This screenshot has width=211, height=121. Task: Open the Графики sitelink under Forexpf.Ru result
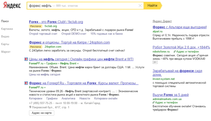(x=52, y=99)
